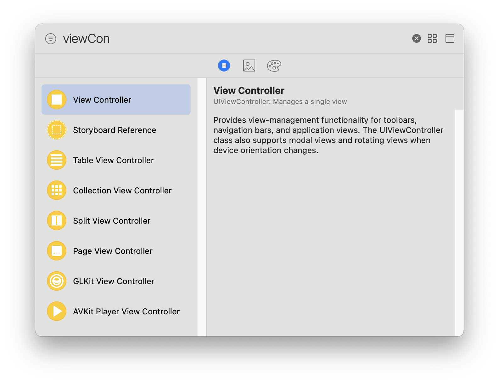Select the Objects library tab
Image resolution: width=499 pixels, height=383 pixels.
(x=224, y=66)
